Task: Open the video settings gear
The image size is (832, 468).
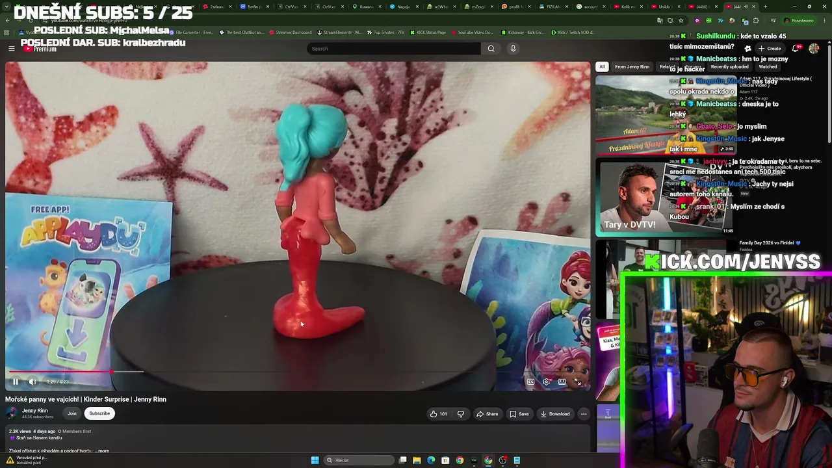Action: tap(546, 382)
